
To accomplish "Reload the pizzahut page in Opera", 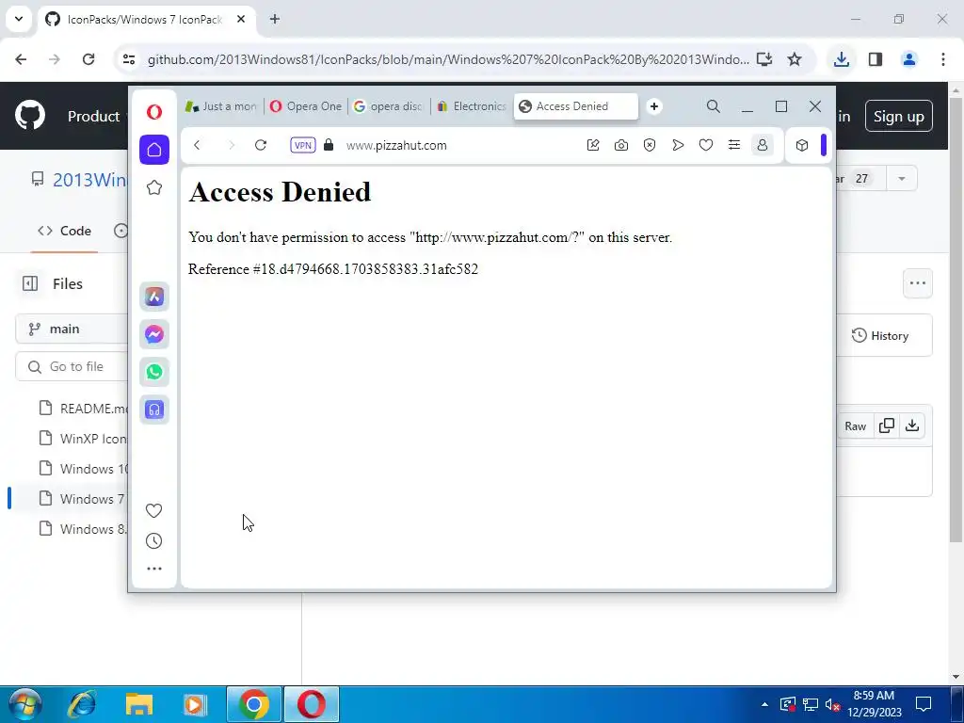I will [x=261, y=145].
